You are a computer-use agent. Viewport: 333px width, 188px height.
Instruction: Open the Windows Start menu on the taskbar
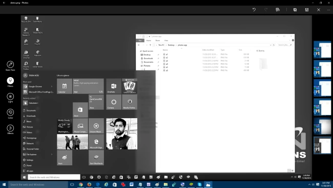click(4, 184)
